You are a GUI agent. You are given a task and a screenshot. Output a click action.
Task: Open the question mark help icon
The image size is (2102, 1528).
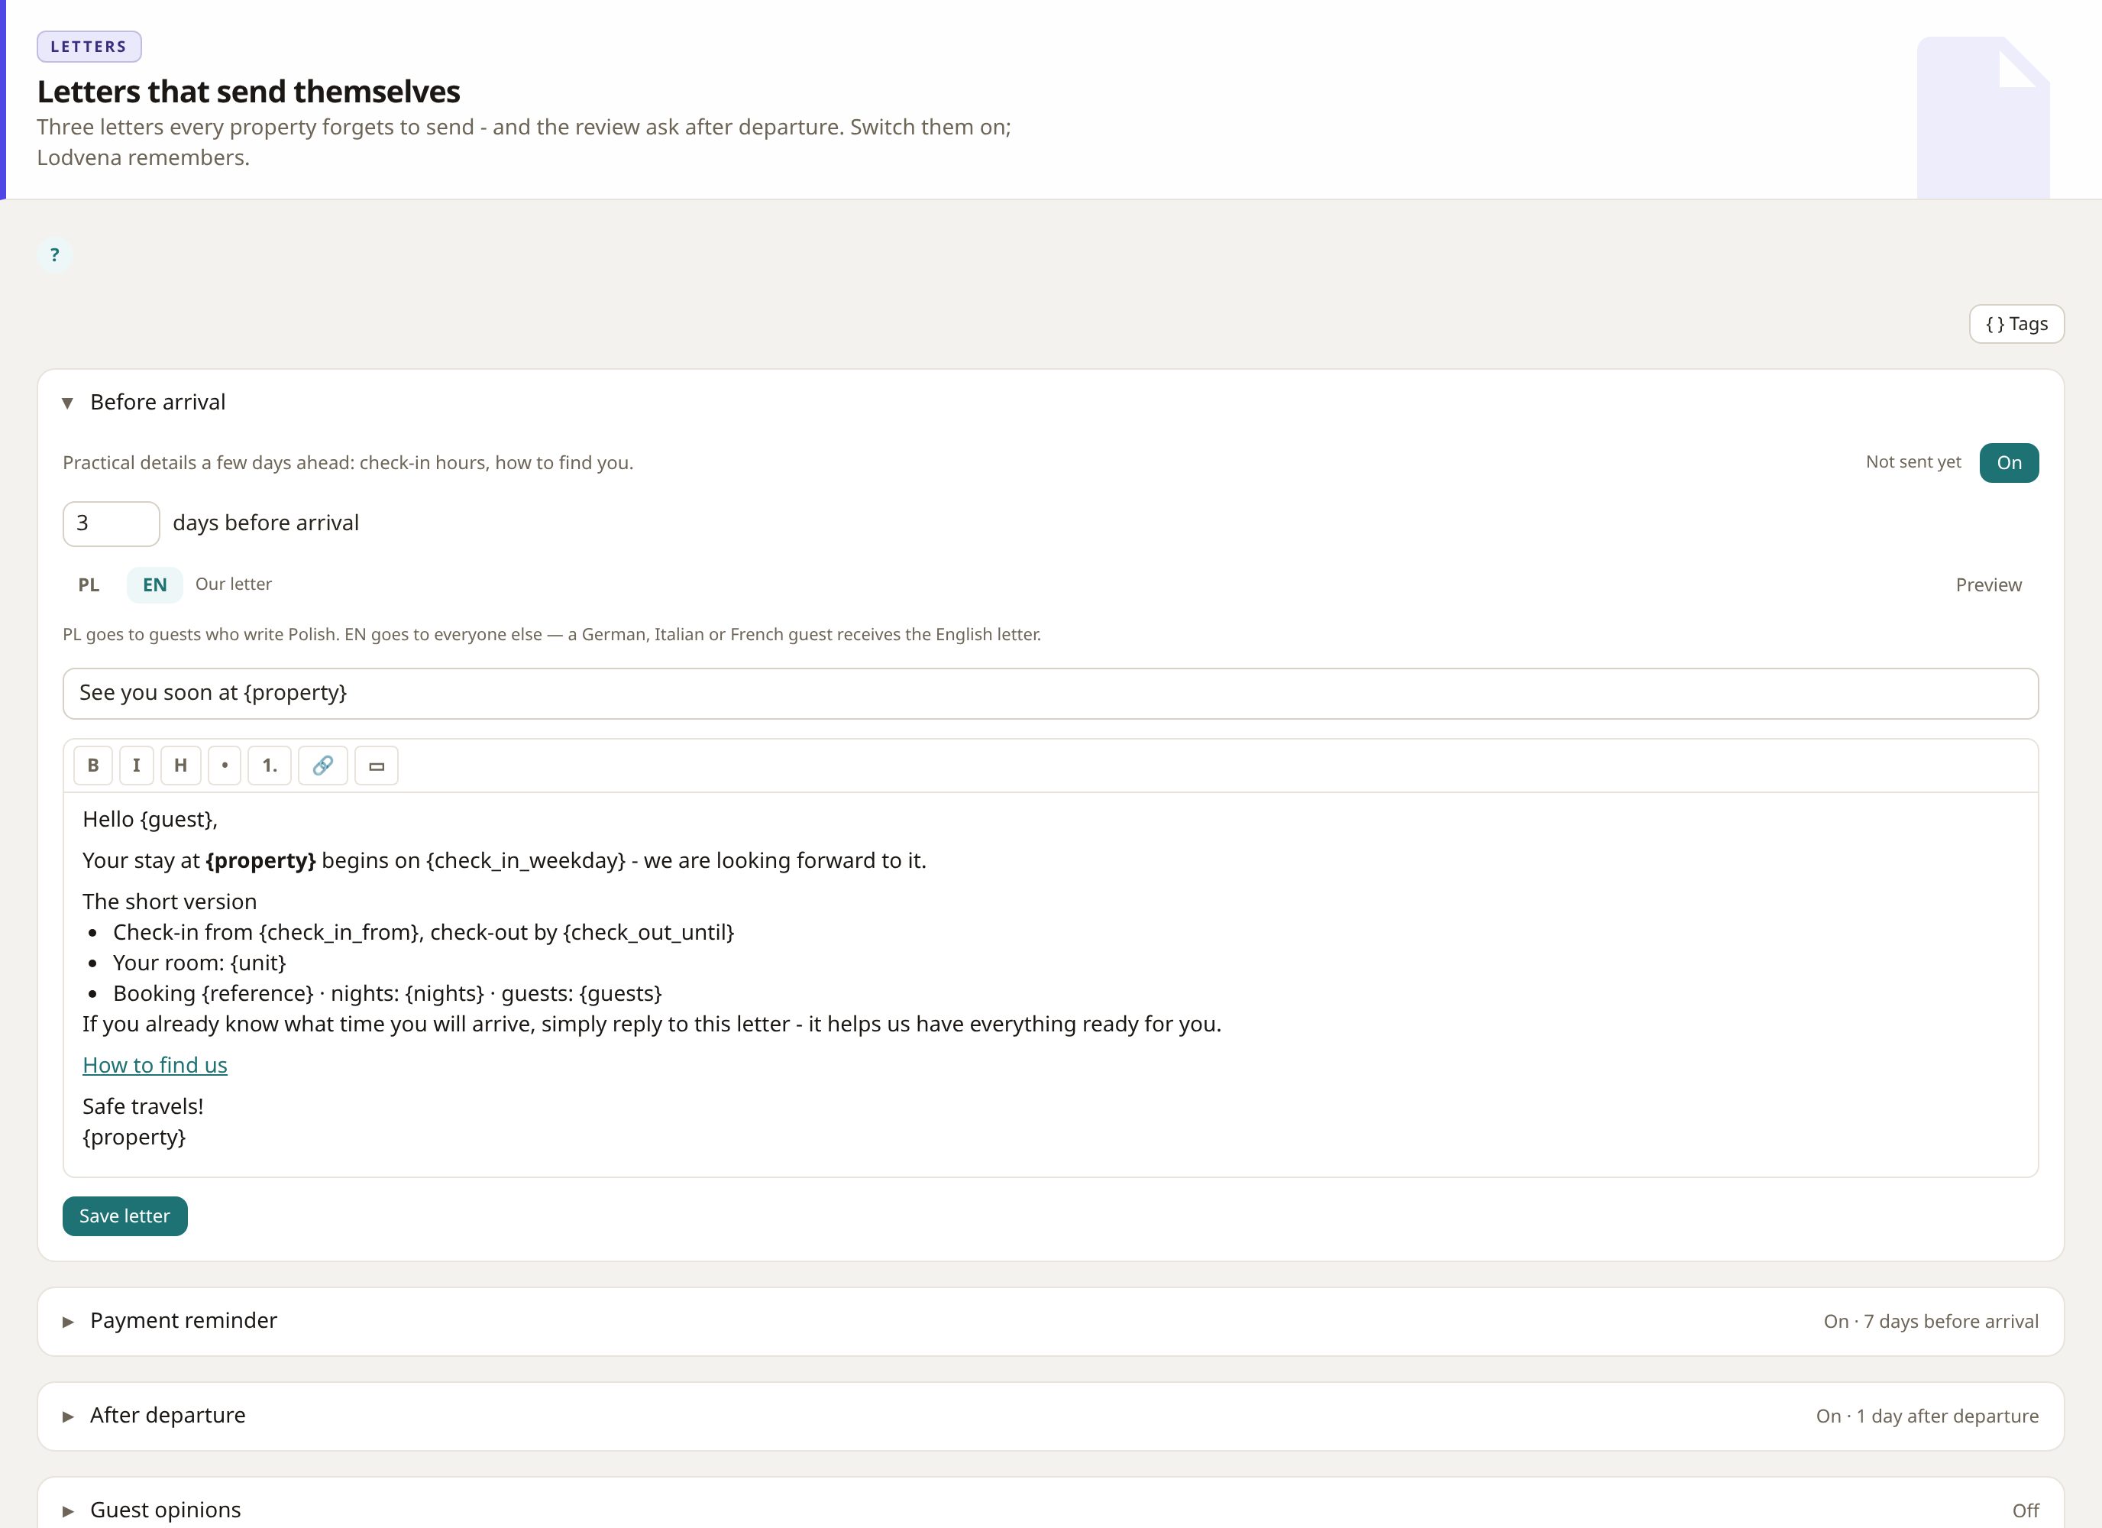point(55,255)
